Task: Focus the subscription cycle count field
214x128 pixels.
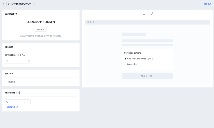Action: coord(15,61)
